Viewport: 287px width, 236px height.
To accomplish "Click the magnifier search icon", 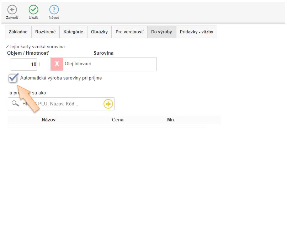I will [x=15, y=104].
